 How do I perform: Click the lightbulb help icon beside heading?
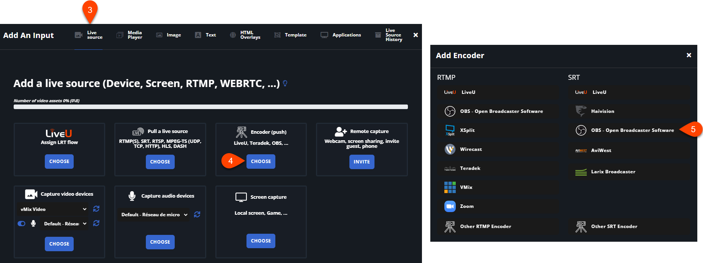pyautogui.click(x=285, y=83)
